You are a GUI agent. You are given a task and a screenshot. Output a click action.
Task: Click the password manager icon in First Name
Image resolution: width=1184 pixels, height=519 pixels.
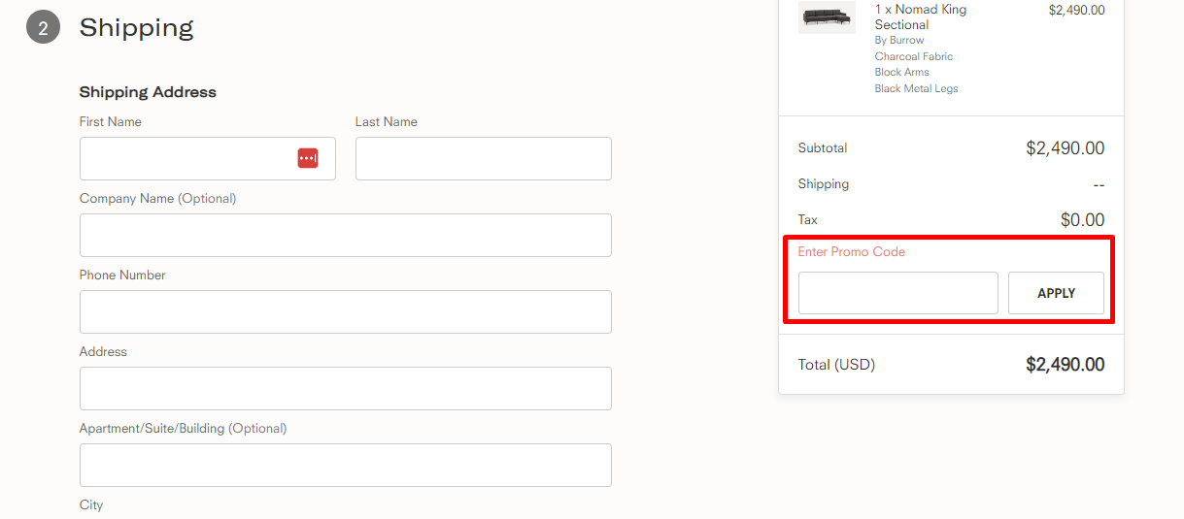308,158
